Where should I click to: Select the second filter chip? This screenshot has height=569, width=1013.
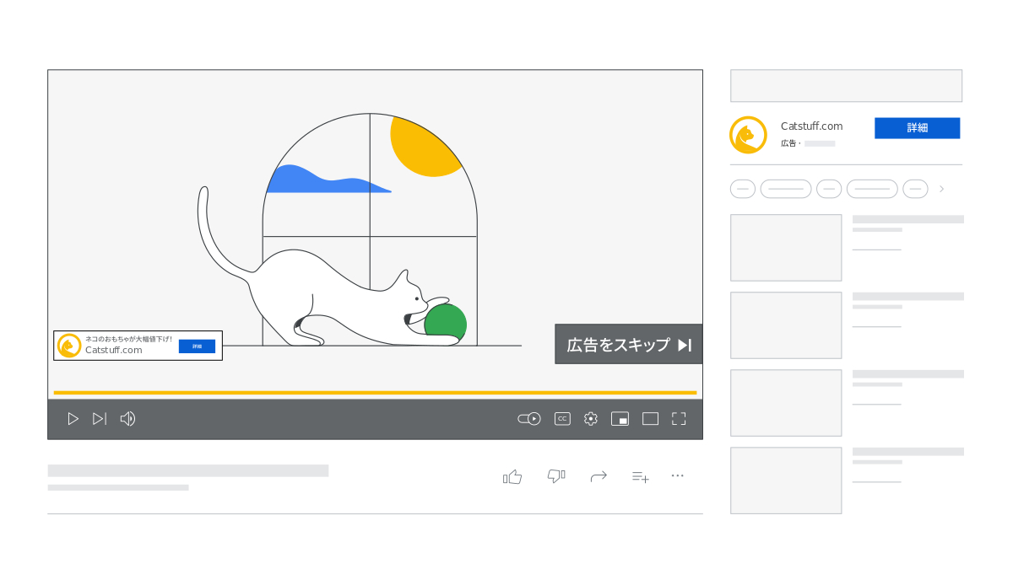(786, 189)
